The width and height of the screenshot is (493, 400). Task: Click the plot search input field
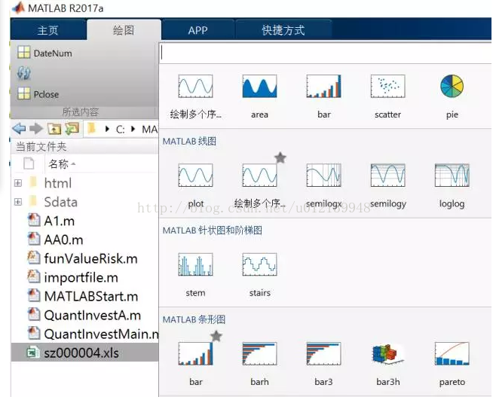tap(324, 53)
